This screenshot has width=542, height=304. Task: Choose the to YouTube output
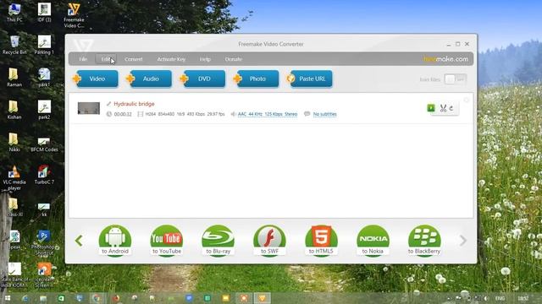(x=167, y=241)
